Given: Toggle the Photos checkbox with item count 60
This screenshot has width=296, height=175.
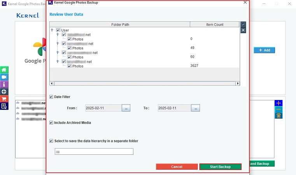Looking at the screenshot, I should (70, 57).
